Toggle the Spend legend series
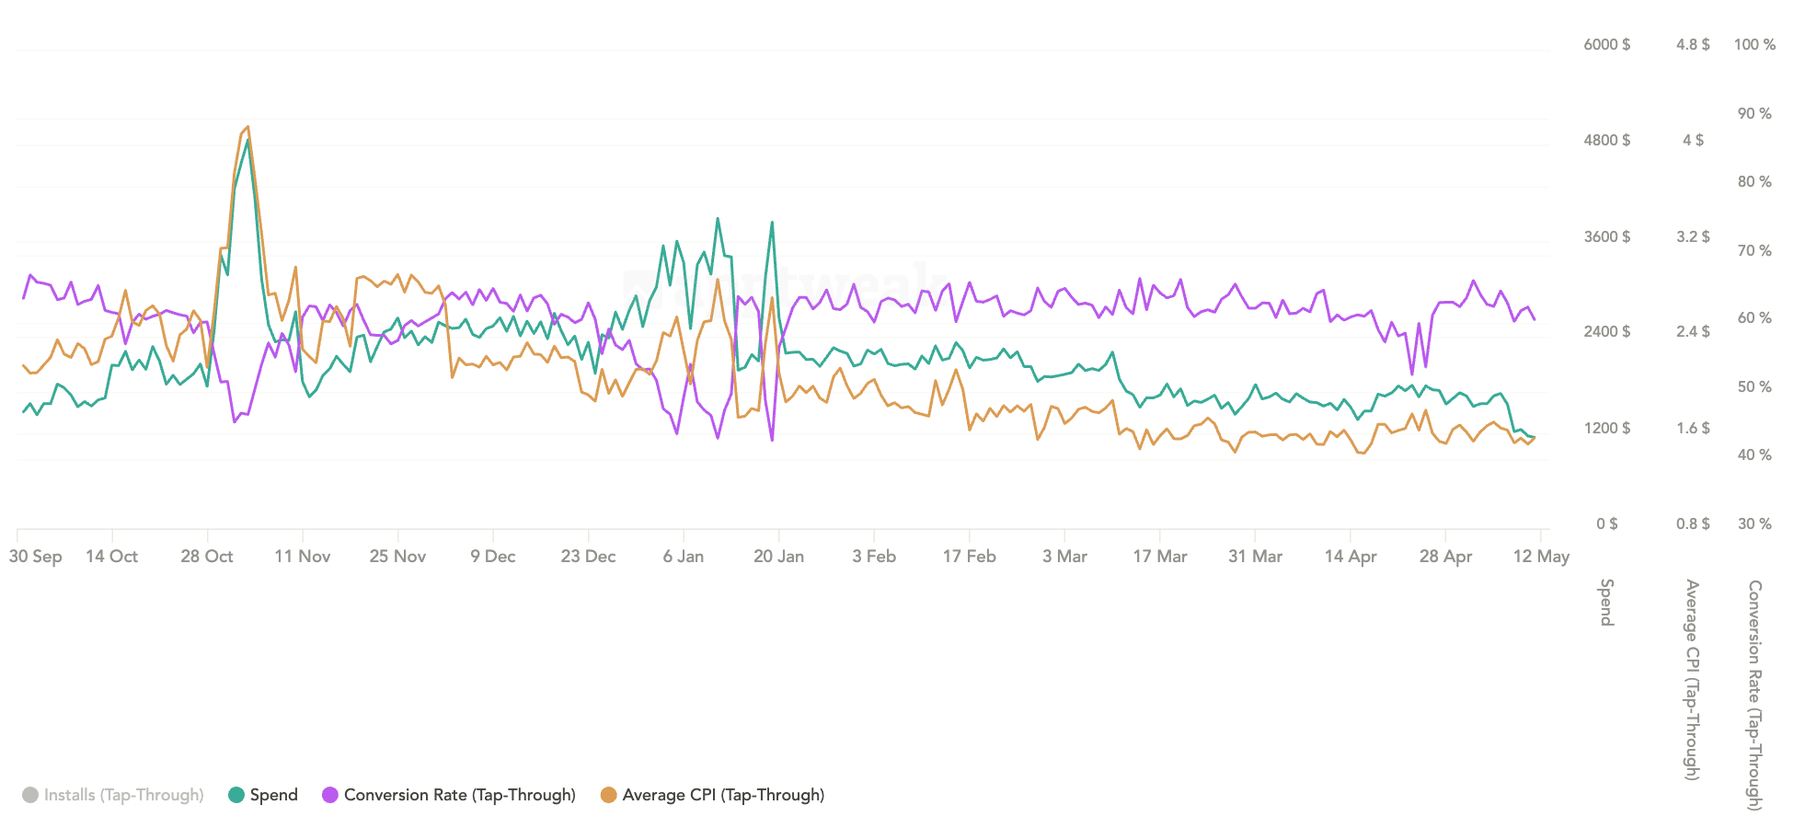Image resolution: width=1794 pixels, height=828 pixels. (273, 795)
